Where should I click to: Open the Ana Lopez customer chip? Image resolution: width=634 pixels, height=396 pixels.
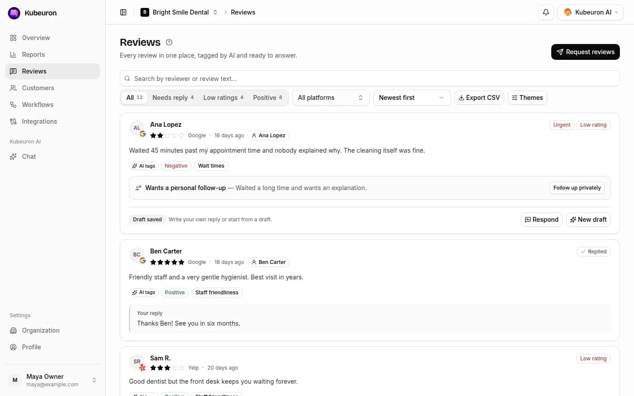pyautogui.click(x=268, y=136)
